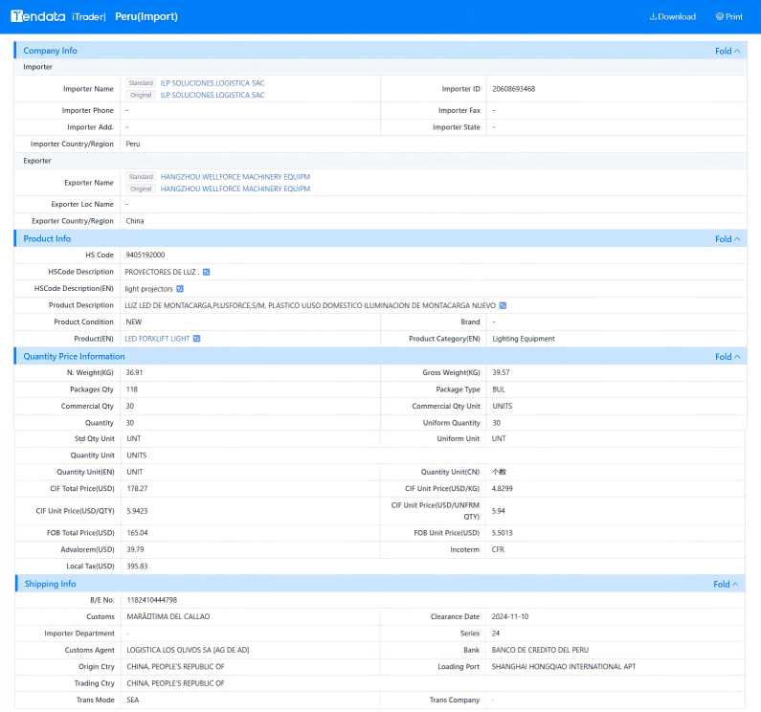
Task: Select the PROYECTORES DE LUZ description
Action: [x=162, y=272]
